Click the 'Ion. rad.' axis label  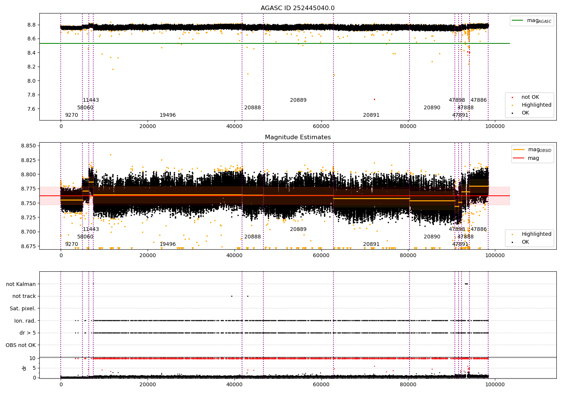click(x=25, y=321)
